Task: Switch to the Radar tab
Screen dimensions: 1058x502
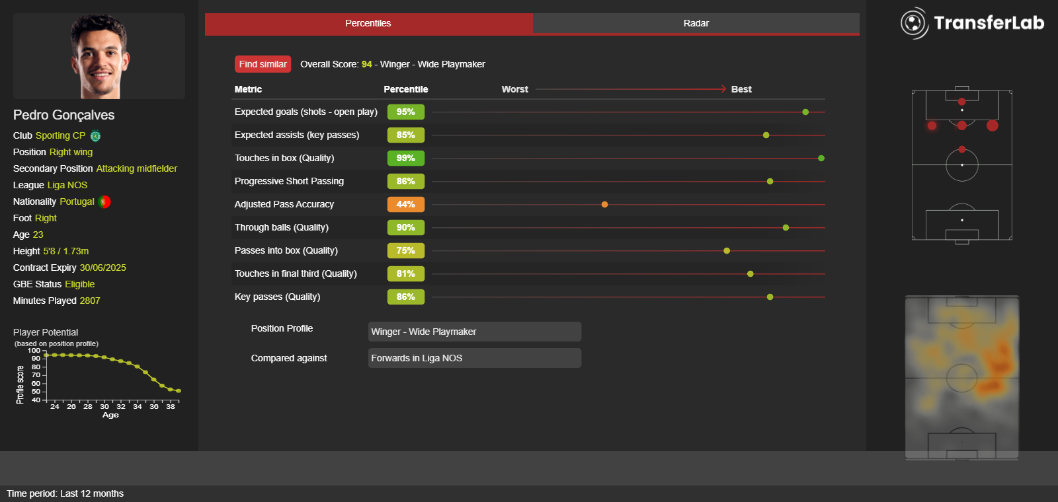Action: (x=696, y=23)
